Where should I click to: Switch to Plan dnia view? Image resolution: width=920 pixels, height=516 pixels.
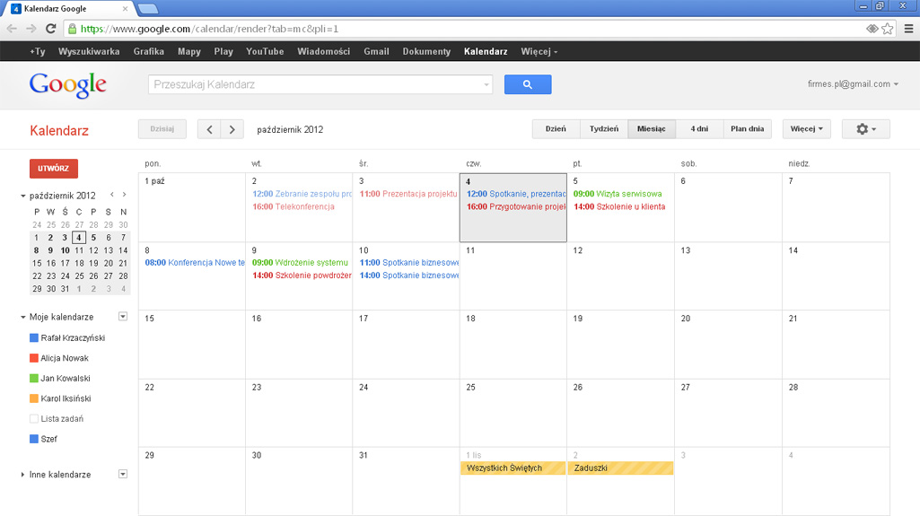pos(747,129)
